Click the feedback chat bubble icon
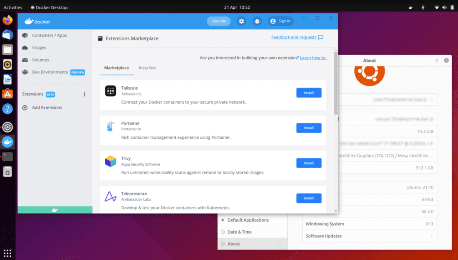This screenshot has height=260, width=458. pos(321,37)
